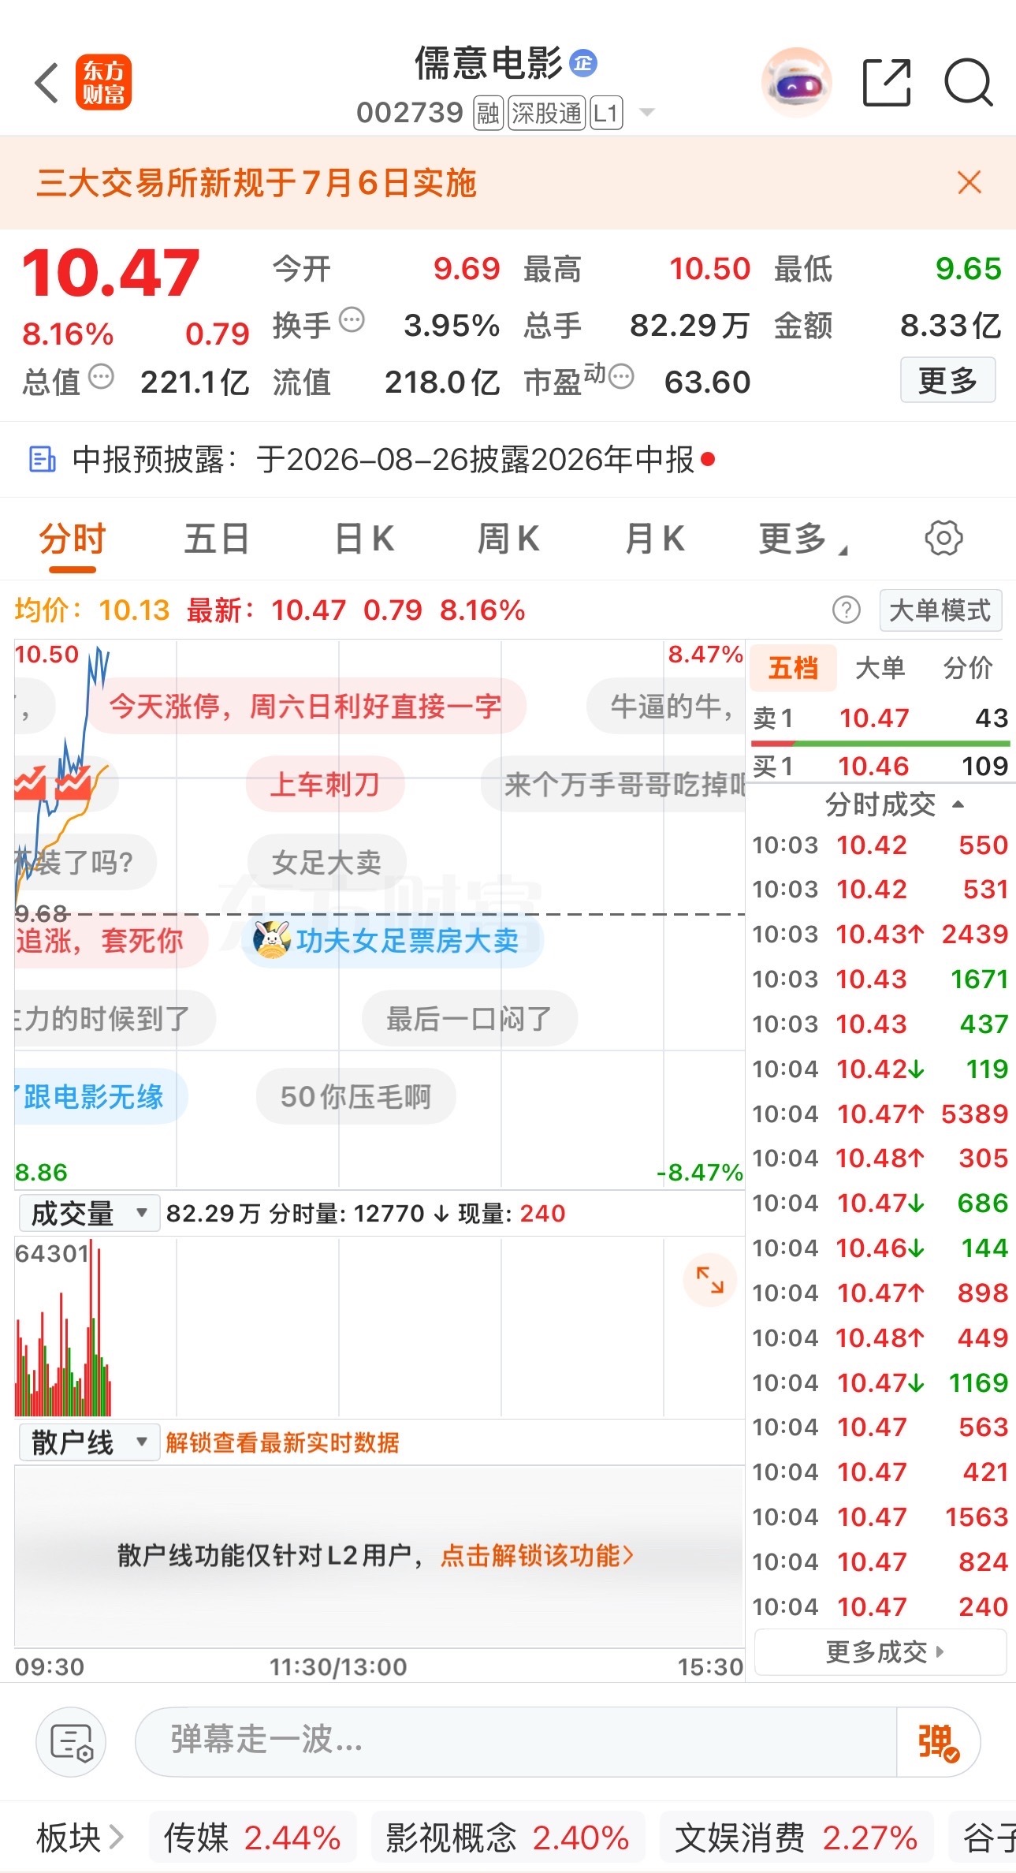Tap the info icon beside 总值
1016x1873 pixels.
click(101, 377)
